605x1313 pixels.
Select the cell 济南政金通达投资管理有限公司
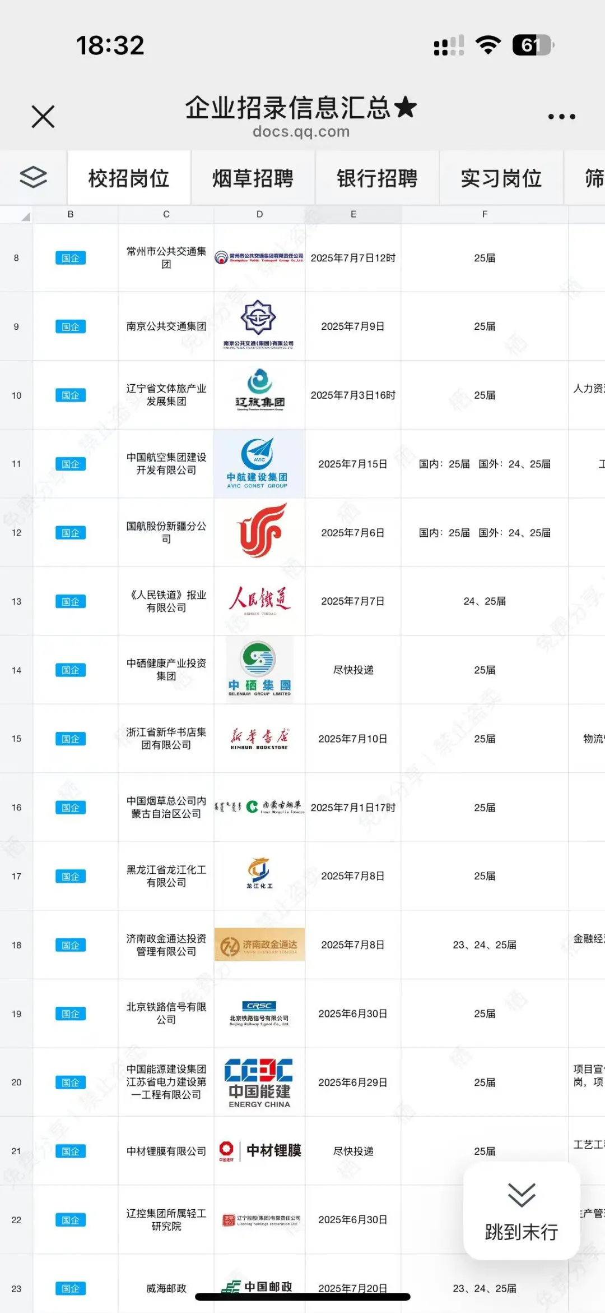coord(166,945)
